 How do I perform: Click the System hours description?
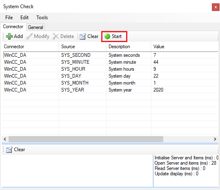[121, 69]
